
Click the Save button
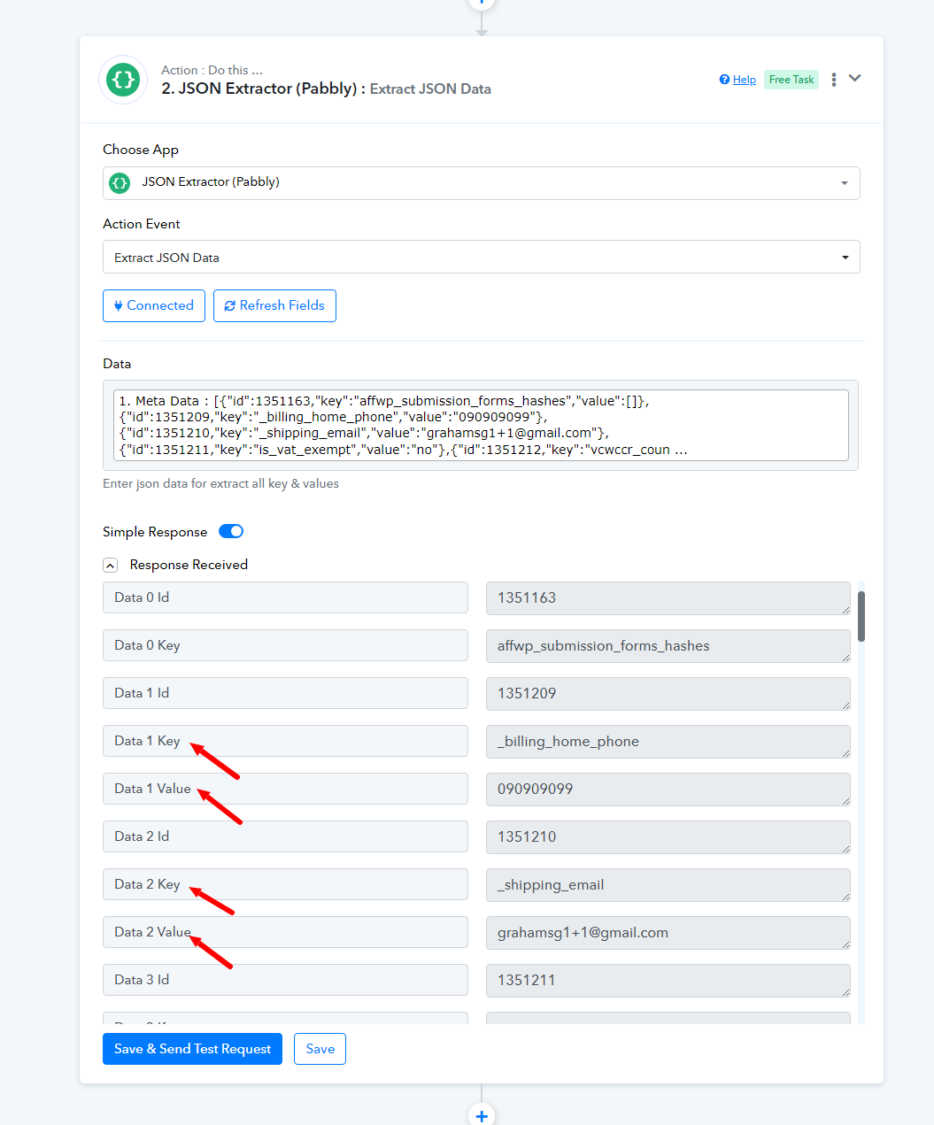(x=320, y=1049)
